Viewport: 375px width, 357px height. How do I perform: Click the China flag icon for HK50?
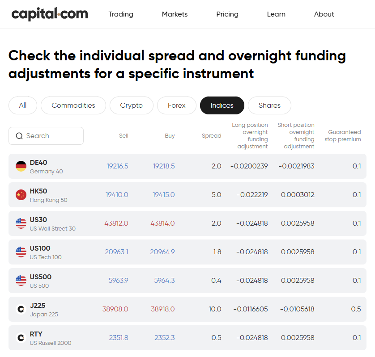[x=21, y=195]
